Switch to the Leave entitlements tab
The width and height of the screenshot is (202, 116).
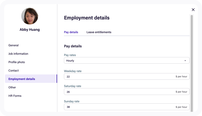click(99, 32)
